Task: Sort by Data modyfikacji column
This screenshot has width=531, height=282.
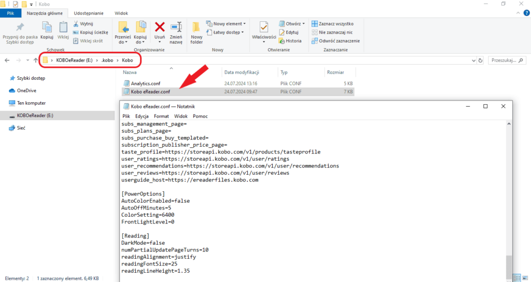Action: (x=242, y=72)
